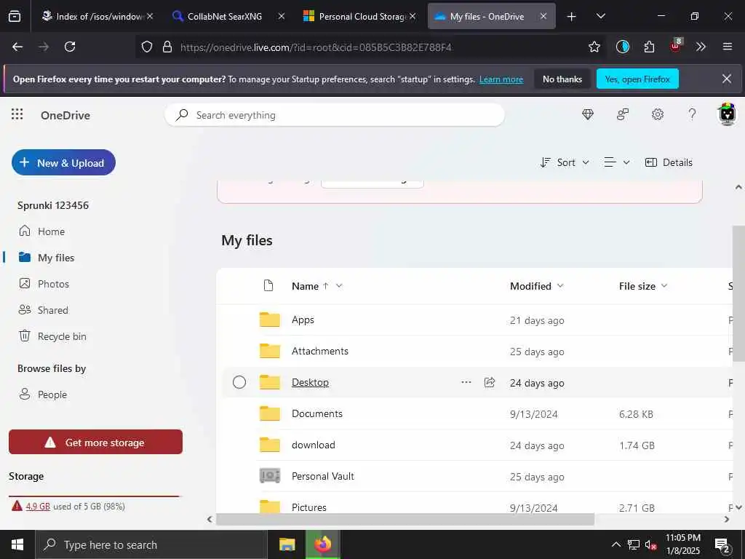Open the OneDrive app launcher grid
This screenshot has width=745, height=559.
(x=17, y=114)
